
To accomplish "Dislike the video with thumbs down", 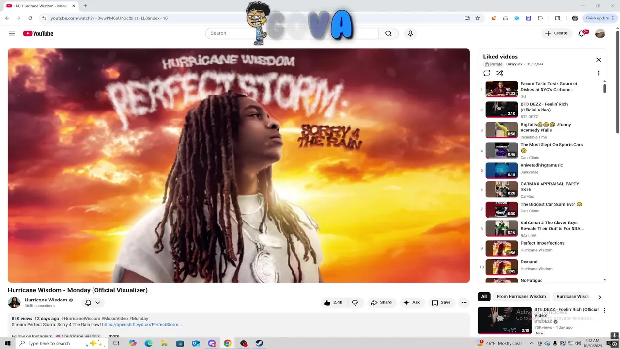I will (356, 302).
